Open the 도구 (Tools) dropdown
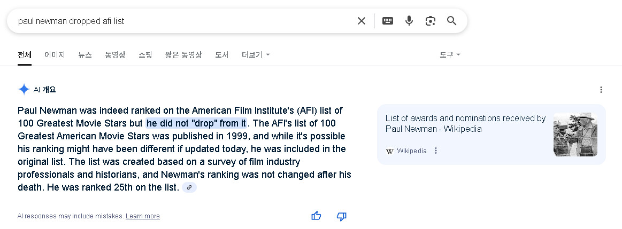Image resolution: width=622 pixels, height=229 pixels. tap(450, 54)
